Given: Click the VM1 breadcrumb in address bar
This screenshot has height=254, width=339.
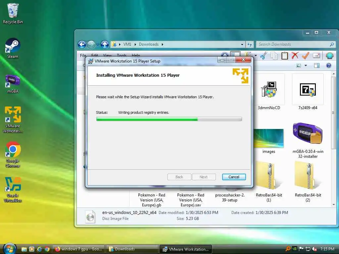Looking at the screenshot, I should (127, 44).
